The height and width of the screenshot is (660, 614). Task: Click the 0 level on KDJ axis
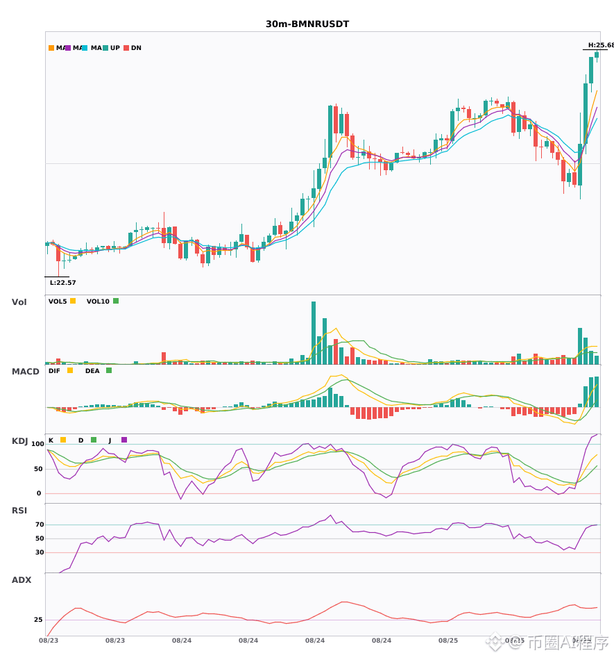coord(39,493)
